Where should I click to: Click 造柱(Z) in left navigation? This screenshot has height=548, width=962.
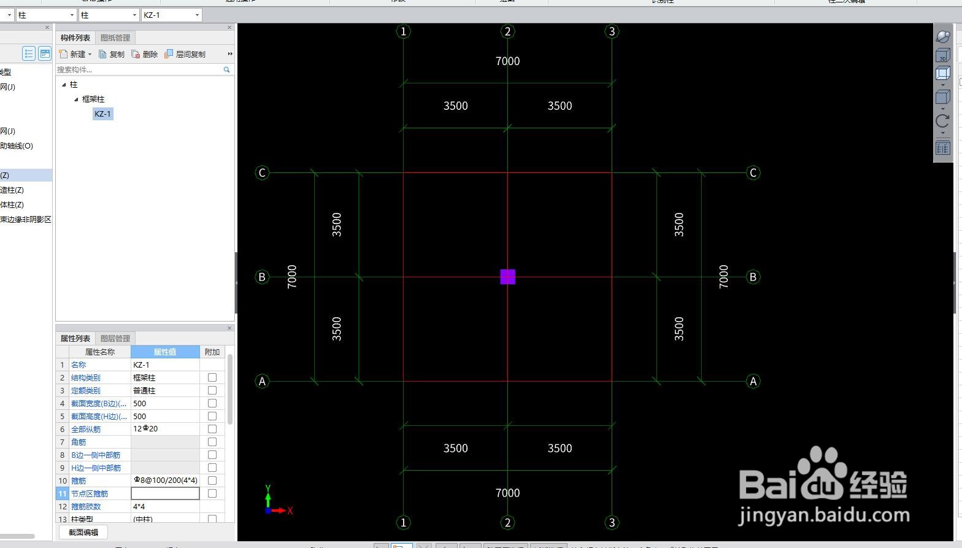12,190
